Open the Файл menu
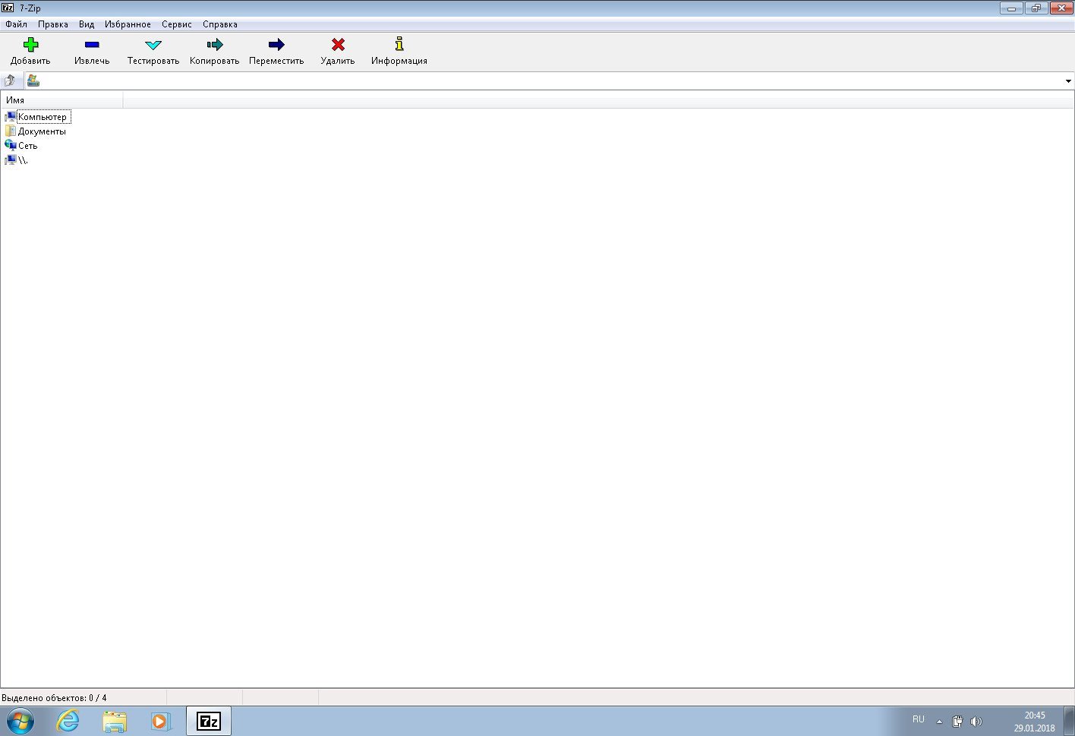Screen dimensions: 1075x736 [16, 24]
